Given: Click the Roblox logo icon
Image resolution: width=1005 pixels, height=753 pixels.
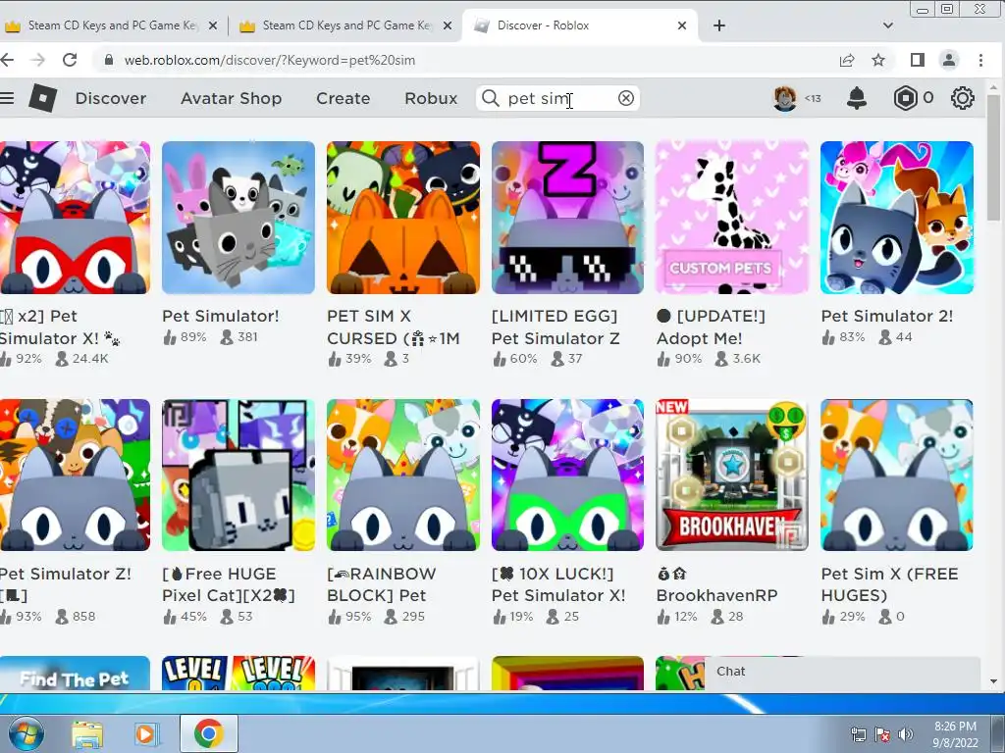Looking at the screenshot, I should click(43, 98).
